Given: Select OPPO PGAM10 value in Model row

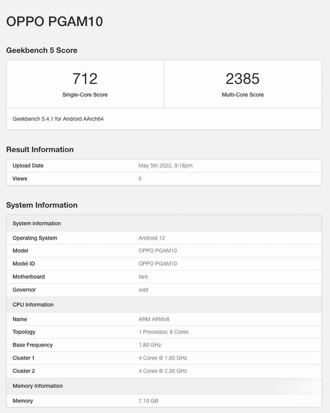Looking at the screenshot, I should [x=158, y=251].
